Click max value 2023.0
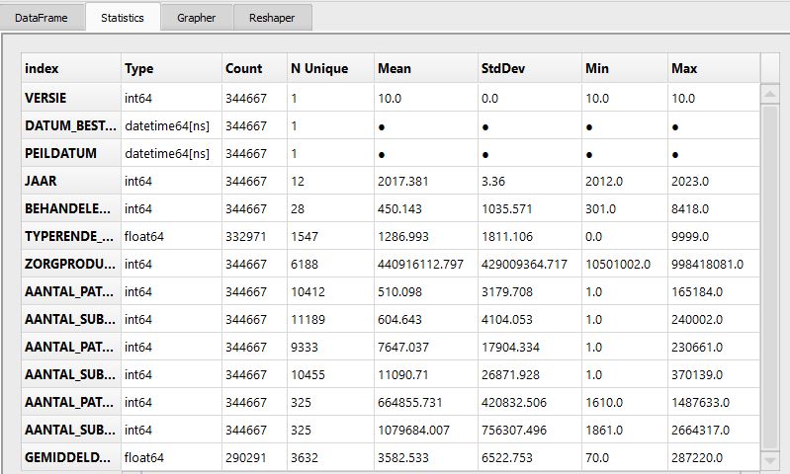The height and width of the screenshot is (474, 790). (x=690, y=181)
